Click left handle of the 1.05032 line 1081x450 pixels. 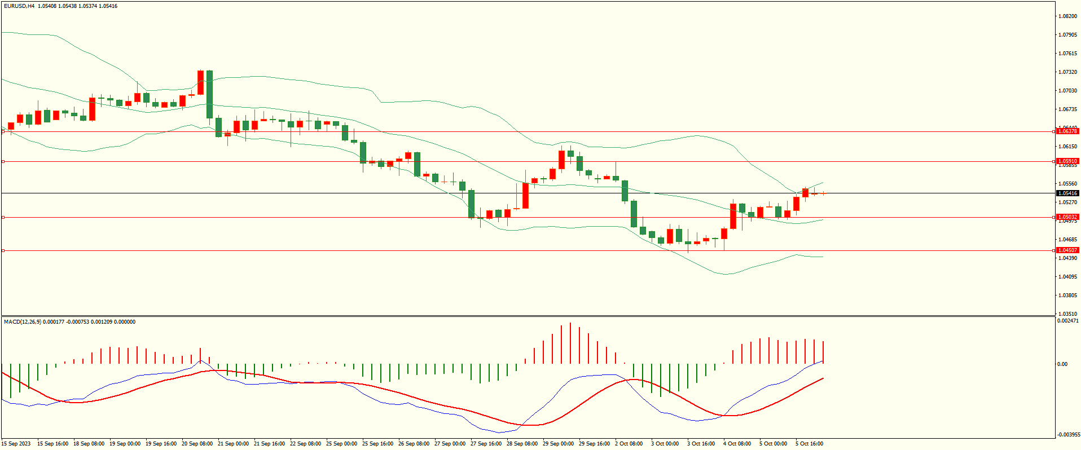tap(3, 218)
